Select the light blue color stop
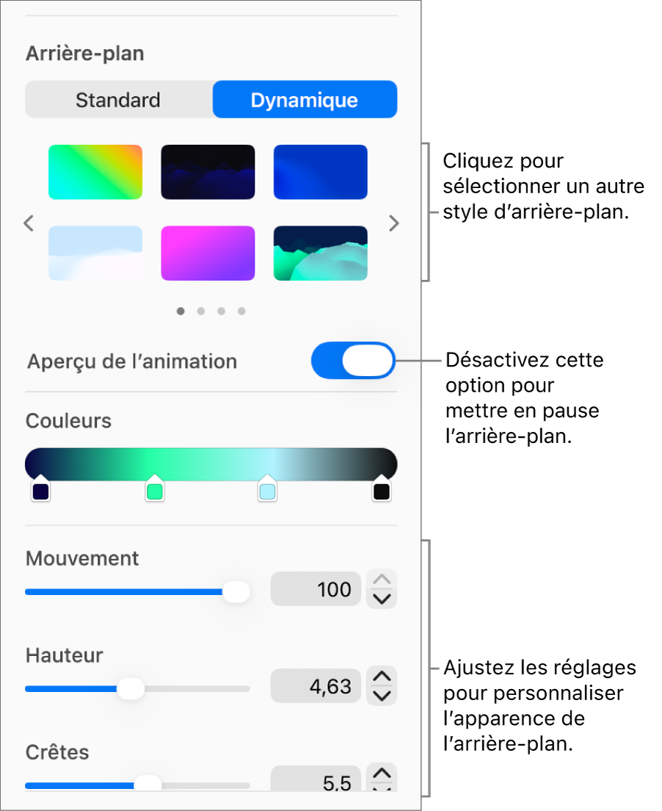662x811 pixels. pos(267,488)
